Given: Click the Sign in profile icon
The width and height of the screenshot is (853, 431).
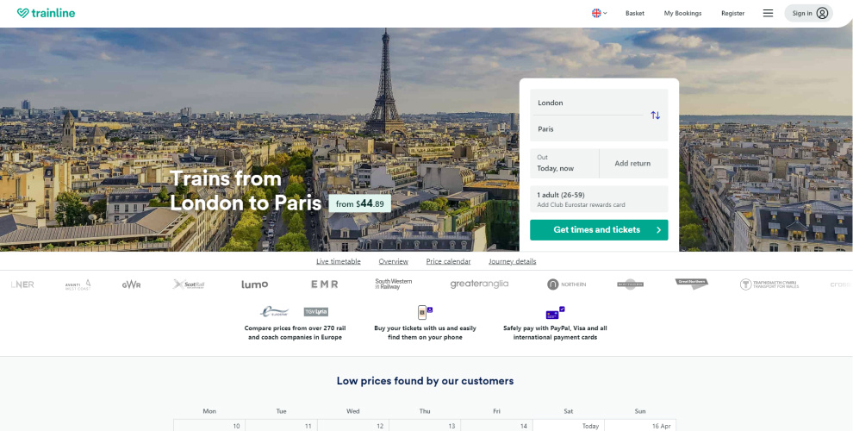Looking at the screenshot, I should pyautogui.click(x=822, y=13).
